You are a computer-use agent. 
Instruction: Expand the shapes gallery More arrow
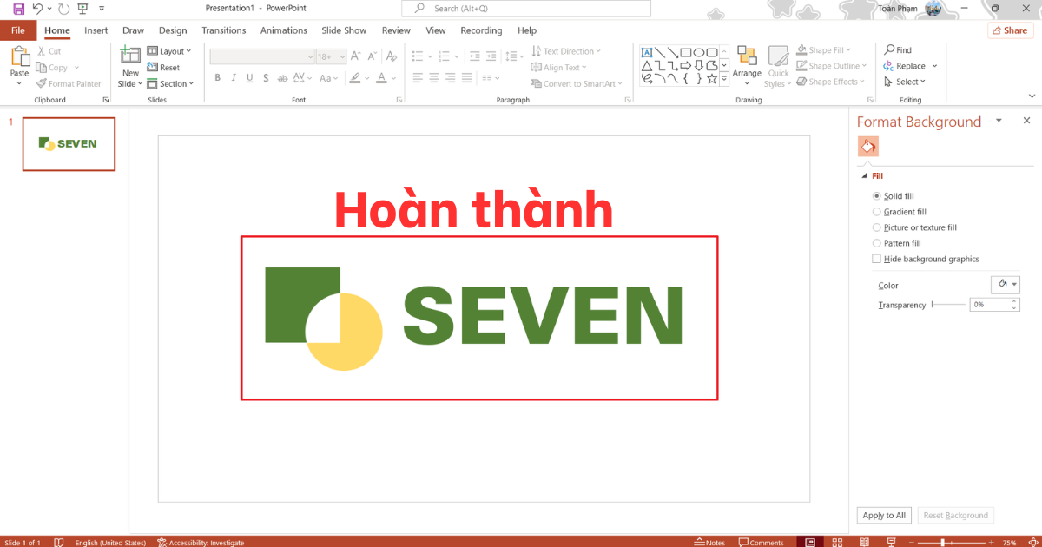pos(725,79)
